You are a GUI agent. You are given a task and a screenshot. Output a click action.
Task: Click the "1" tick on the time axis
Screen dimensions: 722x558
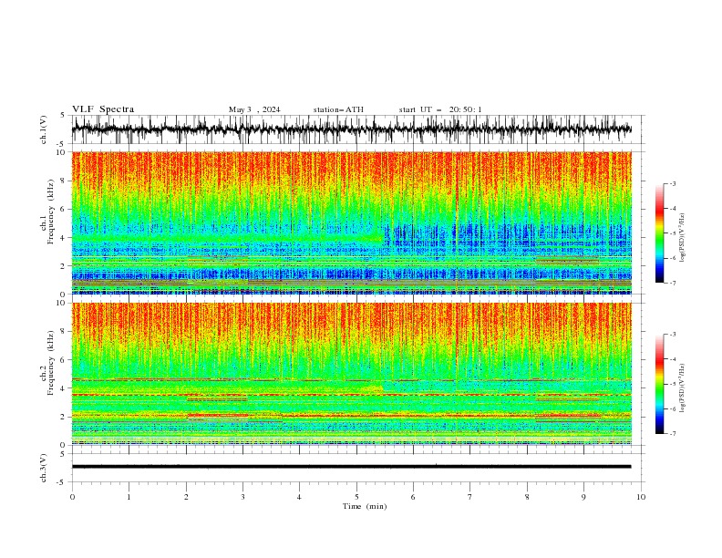[x=129, y=497]
